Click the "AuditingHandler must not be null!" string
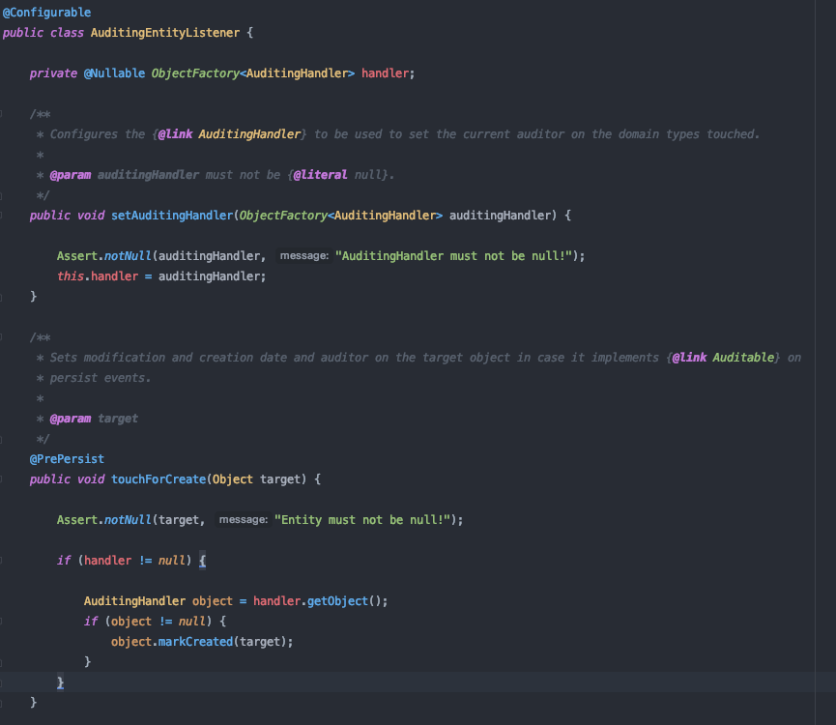This screenshot has height=725, width=836. coord(453,256)
